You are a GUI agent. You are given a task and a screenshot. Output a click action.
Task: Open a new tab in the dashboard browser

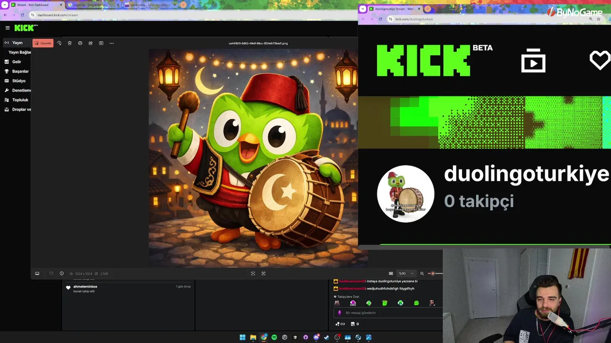pyautogui.click(x=183, y=5)
